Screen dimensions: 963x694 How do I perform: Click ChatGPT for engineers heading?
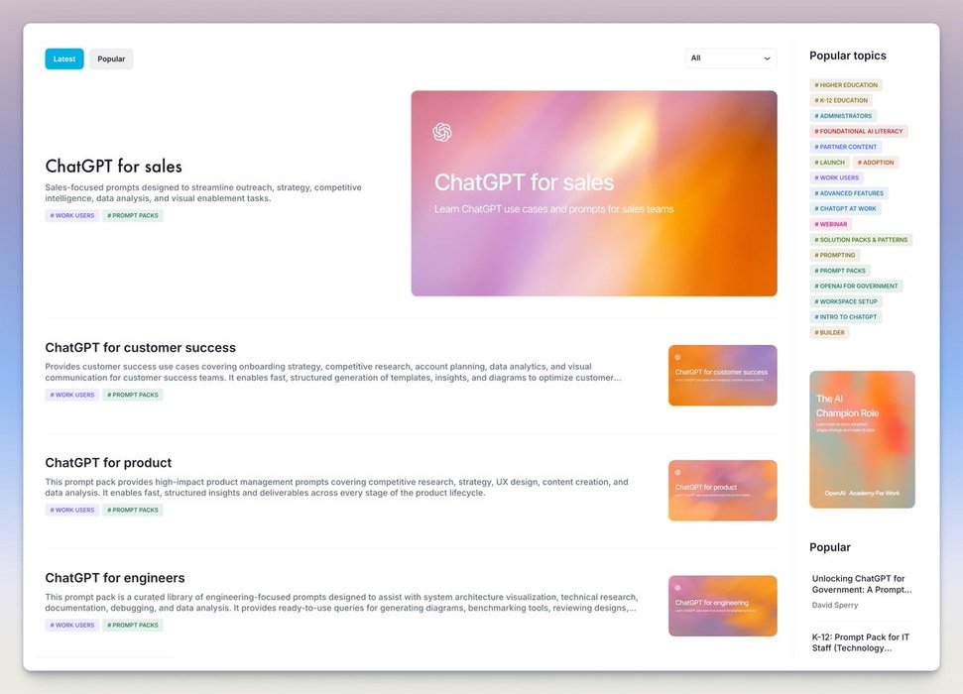click(115, 578)
